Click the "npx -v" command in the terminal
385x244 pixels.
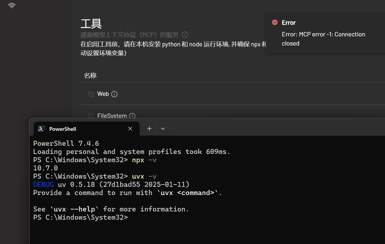click(144, 160)
